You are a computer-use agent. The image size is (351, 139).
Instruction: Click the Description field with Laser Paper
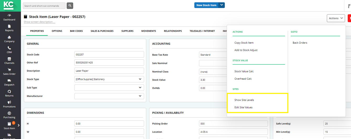pyautogui.click(x=109, y=71)
